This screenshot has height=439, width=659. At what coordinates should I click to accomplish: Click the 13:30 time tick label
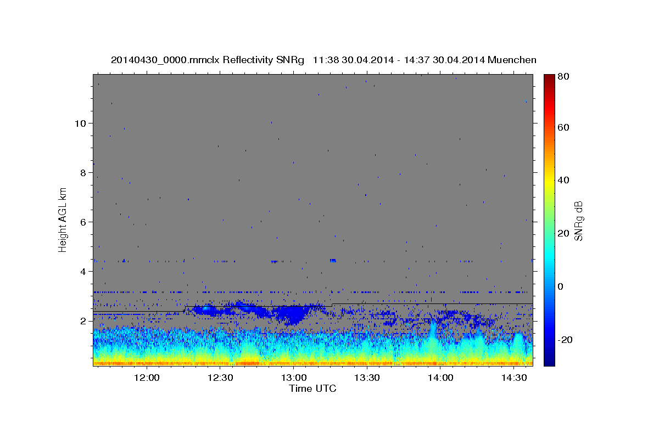tap(367, 378)
